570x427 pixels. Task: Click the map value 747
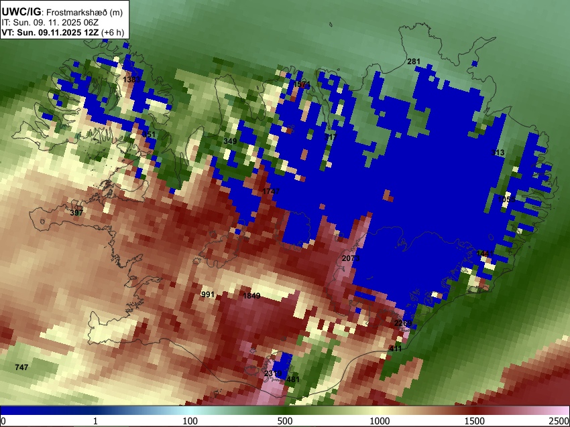pyautogui.click(x=21, y=367)
